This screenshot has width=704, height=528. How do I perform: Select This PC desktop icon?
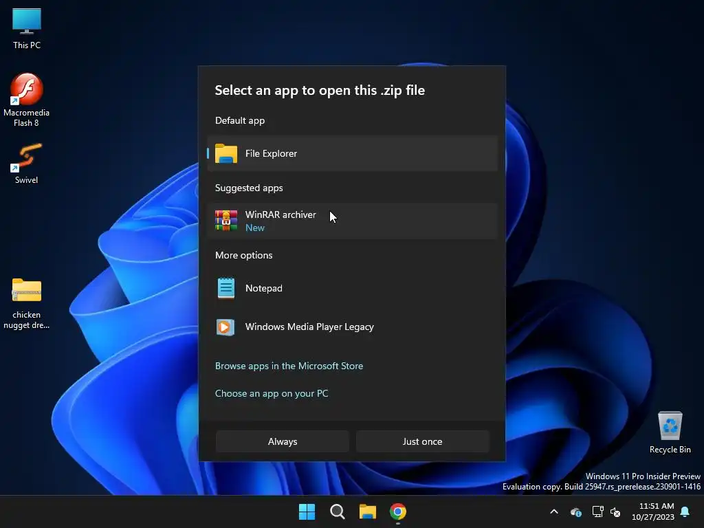pyautogui.click(x=27, y=29)
